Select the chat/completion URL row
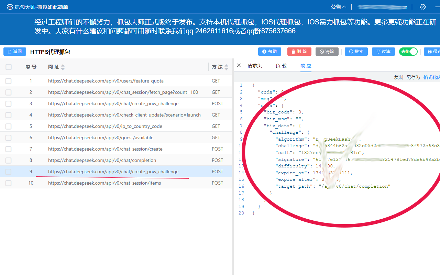This screenshot has width=440, height=275. (x=102, y=161)
